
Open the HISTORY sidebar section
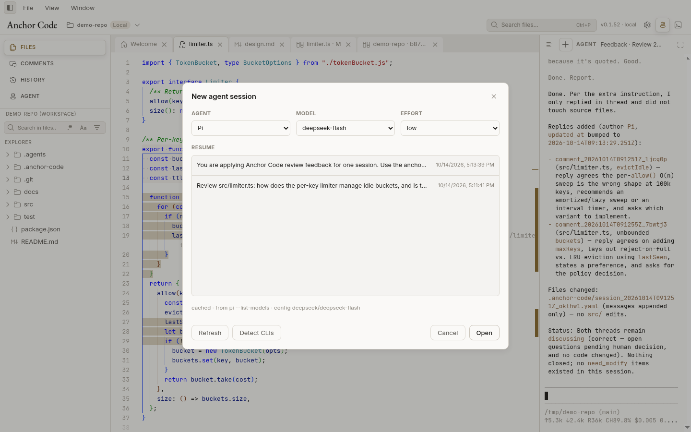[55, 80]
